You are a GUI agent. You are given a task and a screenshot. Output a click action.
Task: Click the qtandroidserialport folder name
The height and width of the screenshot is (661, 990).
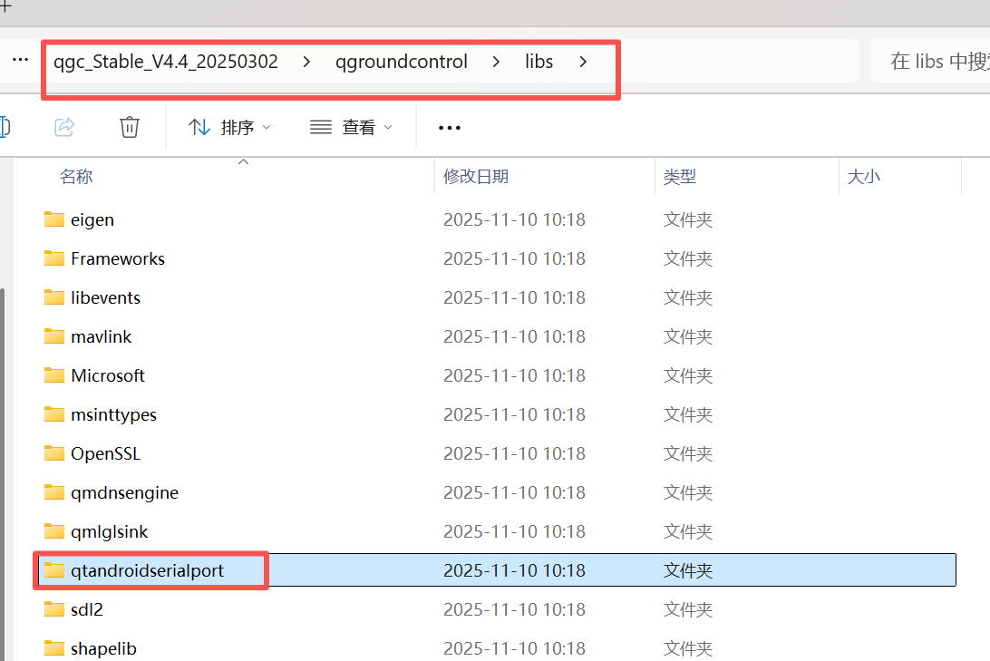(147, 570)
